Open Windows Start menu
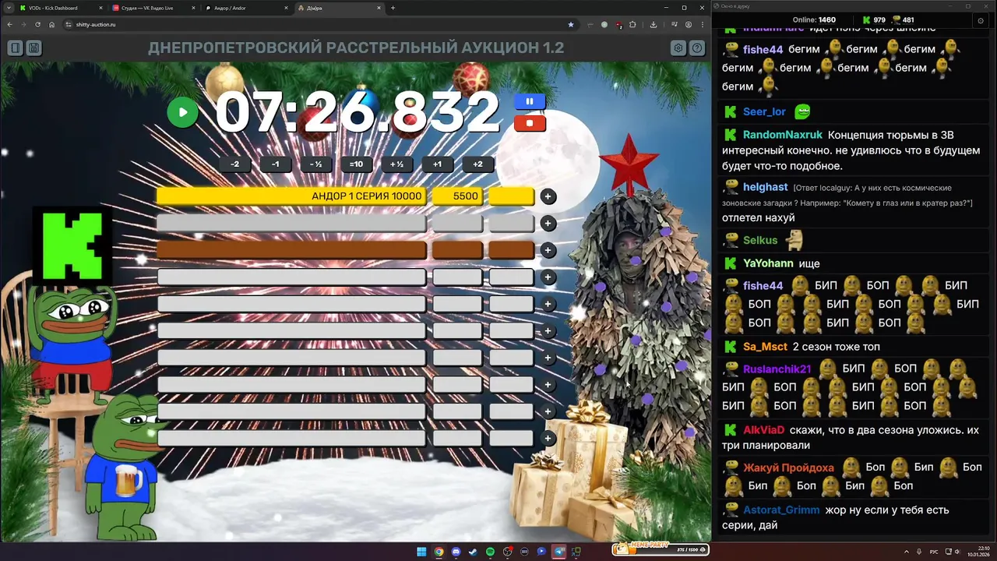Viewport: 997px width, 561px height. (421, 552)
